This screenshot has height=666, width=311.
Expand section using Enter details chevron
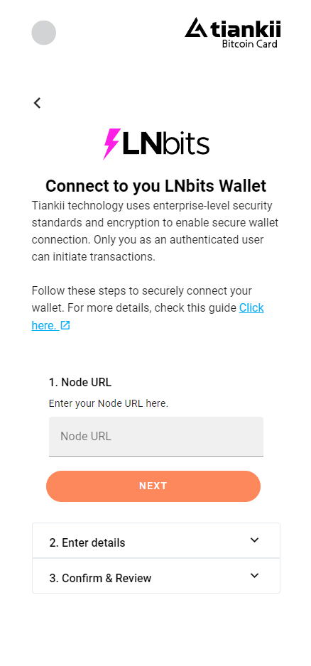[254, 540]
